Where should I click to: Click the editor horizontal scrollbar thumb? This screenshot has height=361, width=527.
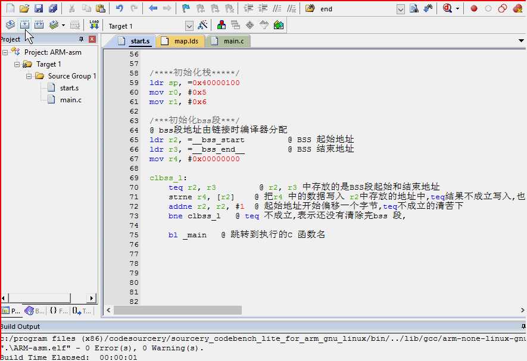click(x=177, y=310)
